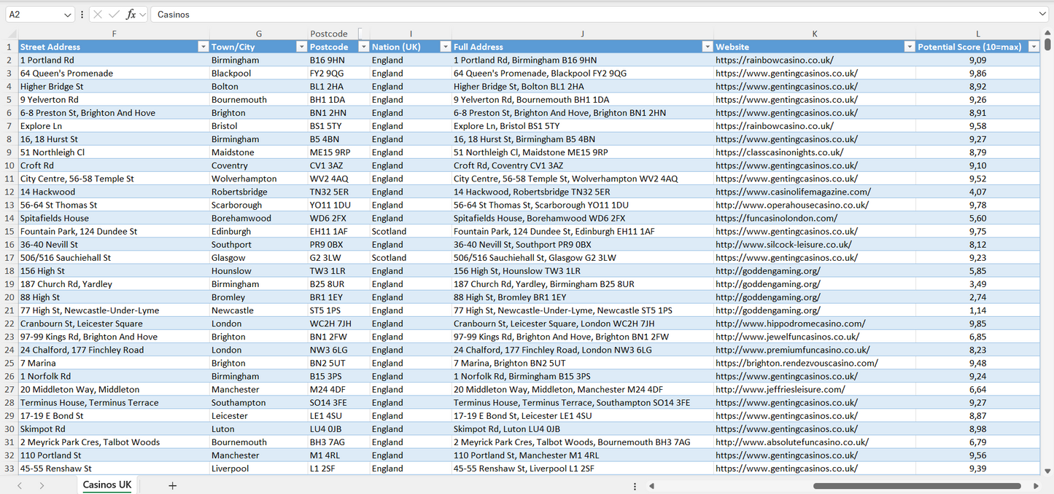This screenshot has height=494, width=1054.
Task: Click the Insert Function (fx) icon
Action: pyautogui.click(x=131, y=14)
